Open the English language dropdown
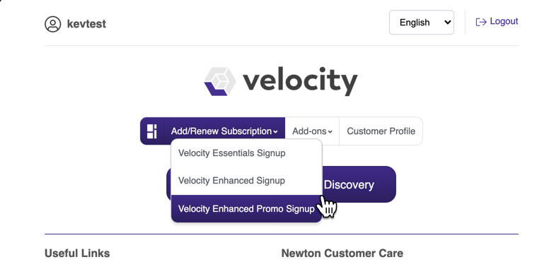The width and height of the screenshot is (559, 269). click(x=422, y=23)
